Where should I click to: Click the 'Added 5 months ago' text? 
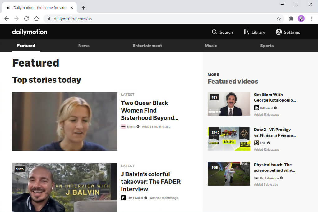coord(156,127)
